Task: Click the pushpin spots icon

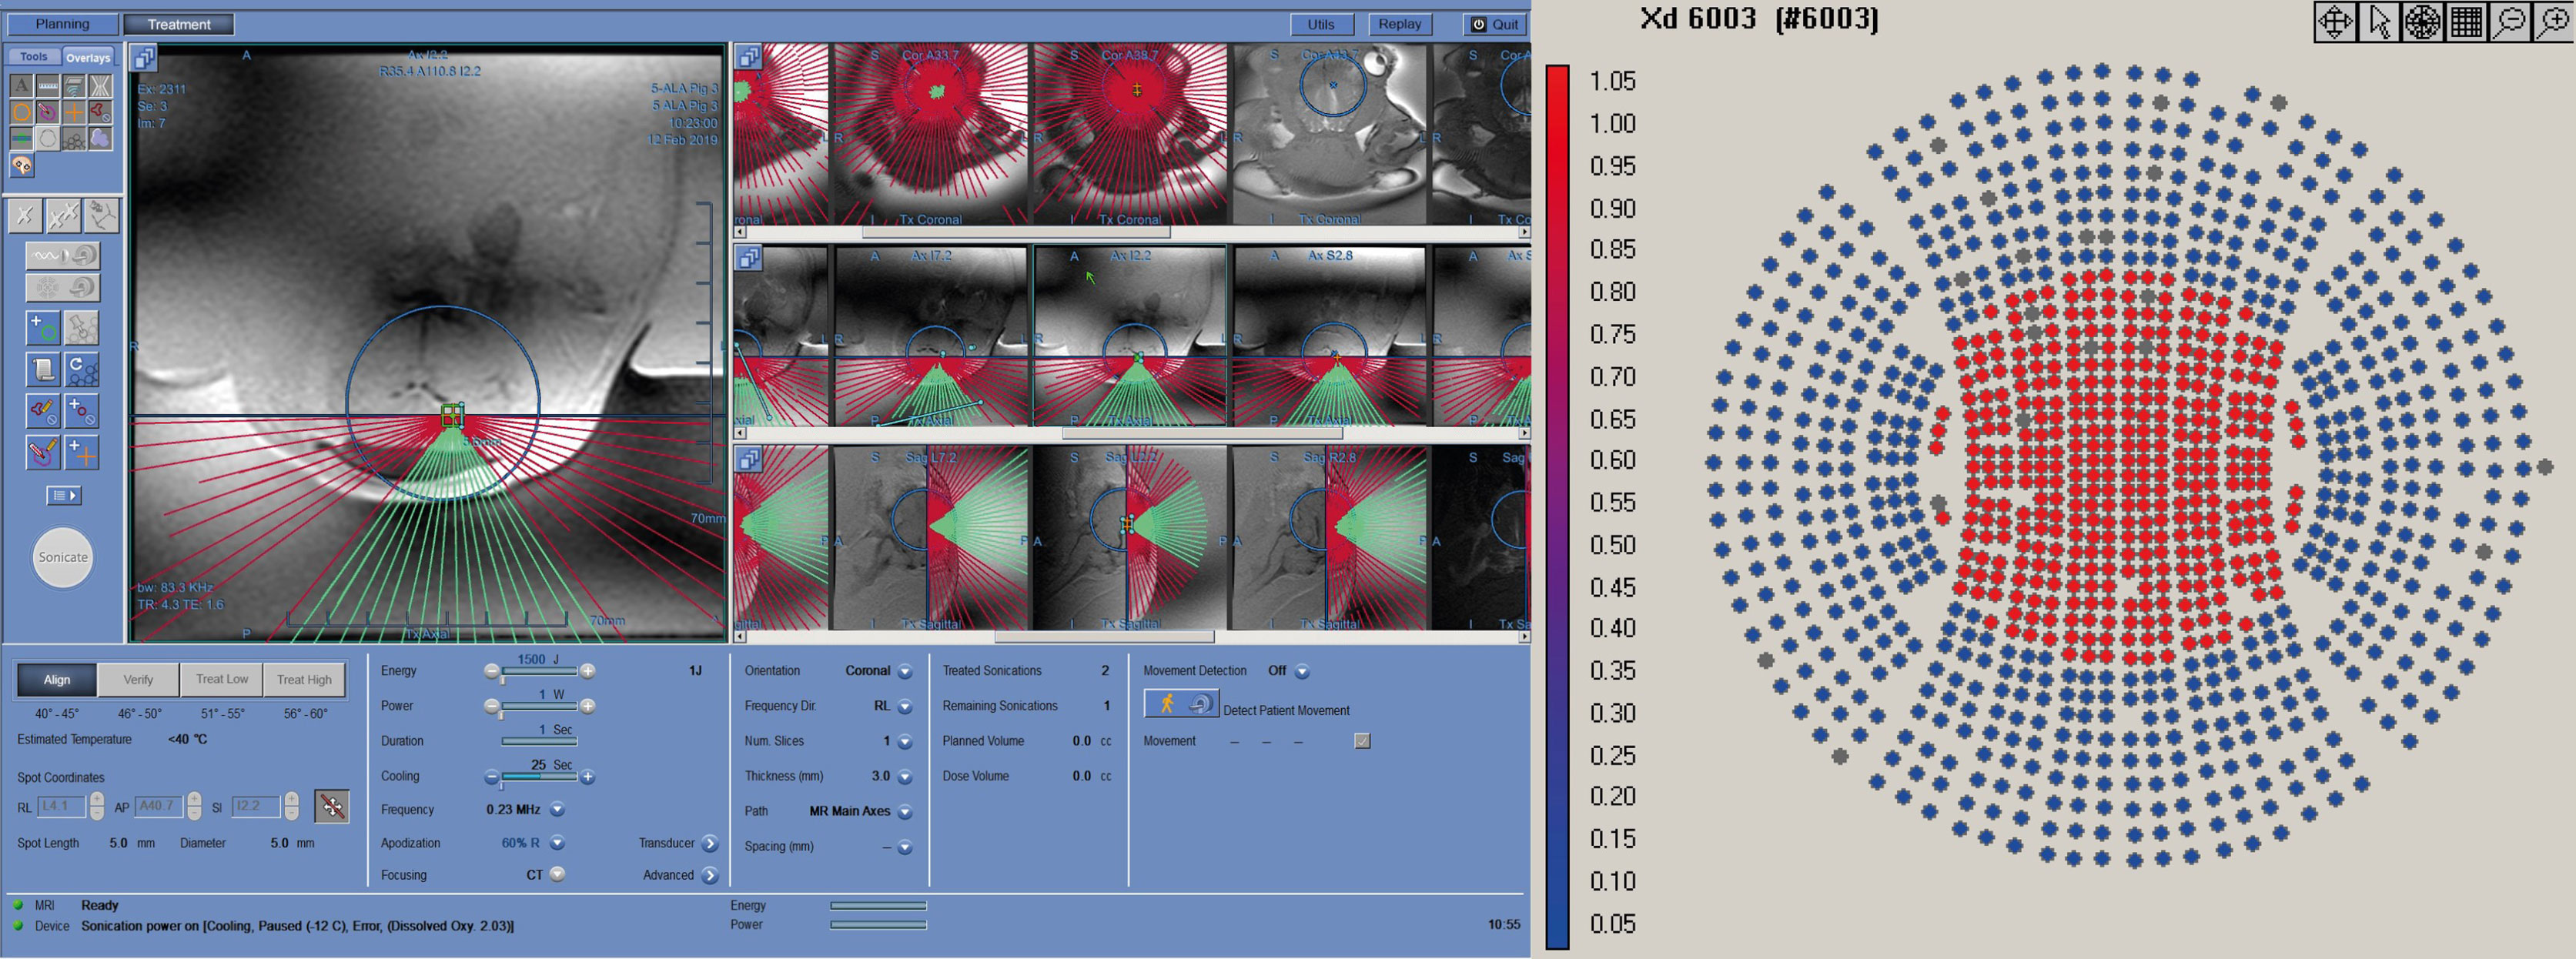Action: click(x=82, y=327)
